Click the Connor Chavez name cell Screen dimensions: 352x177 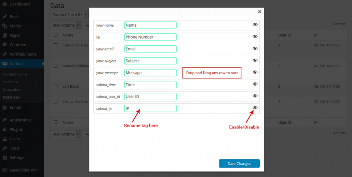pyautogui.click(x=76, y=45)
